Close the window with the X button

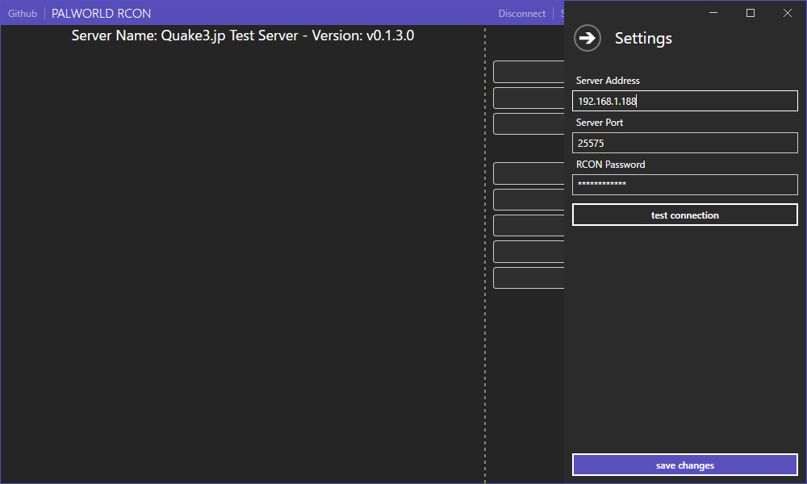[788, 13]
